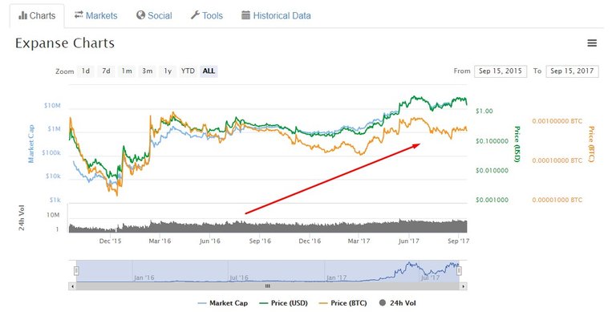This screenshot has height=312, width=616.
Task: Click the From date field
Action: point(500,71)
